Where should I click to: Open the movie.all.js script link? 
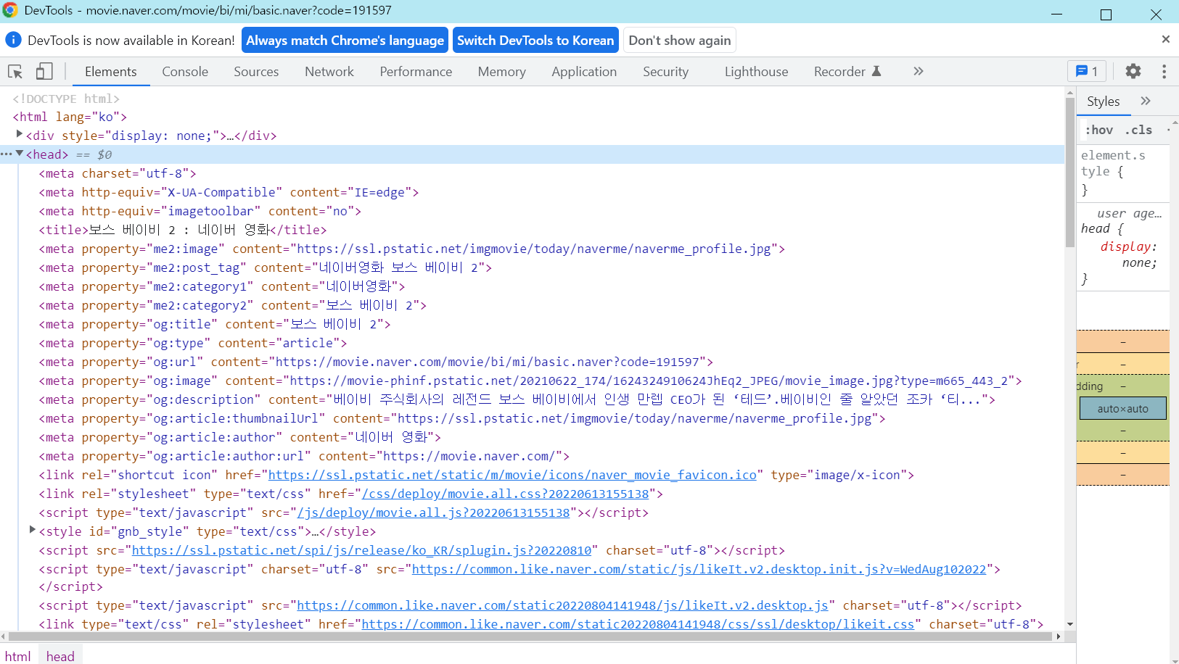click(433, 512)
